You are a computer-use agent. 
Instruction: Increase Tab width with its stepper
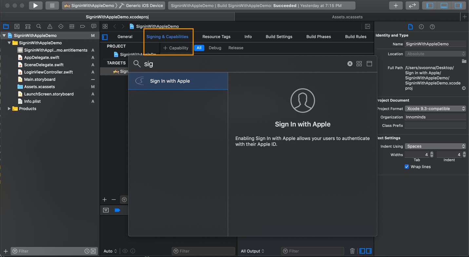tap(432, 153)
